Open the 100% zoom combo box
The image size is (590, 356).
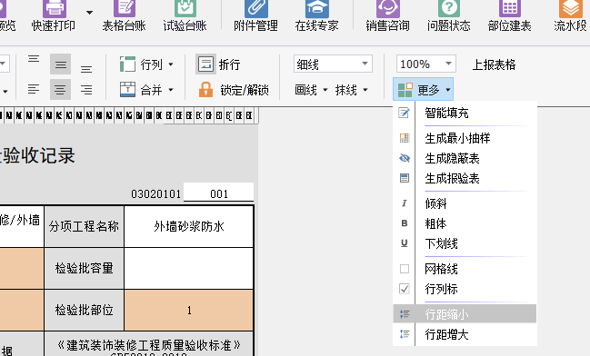426,64
